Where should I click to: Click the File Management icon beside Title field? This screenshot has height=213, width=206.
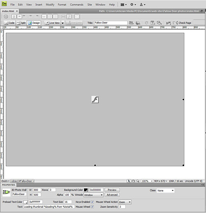131,23
